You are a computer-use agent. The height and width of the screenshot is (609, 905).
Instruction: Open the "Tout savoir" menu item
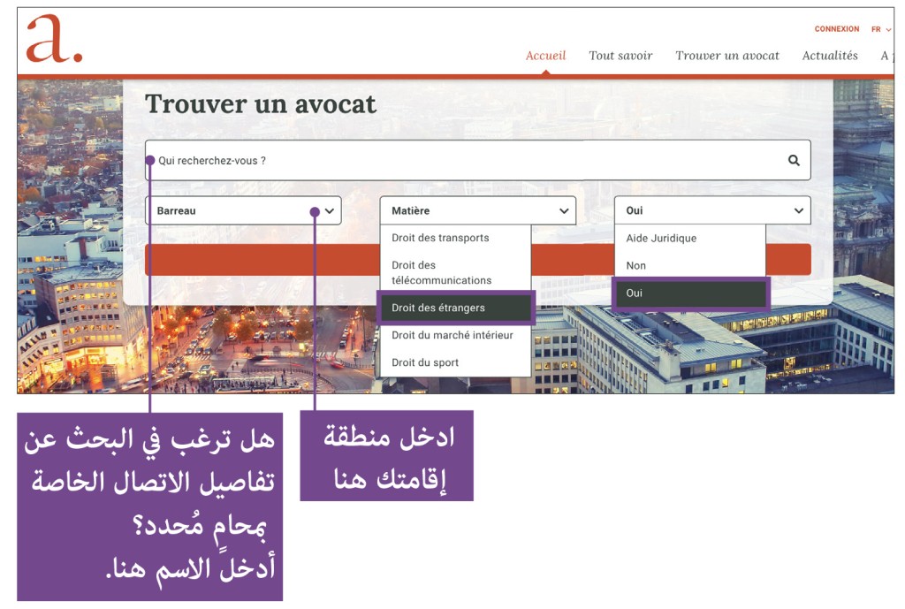click(620, 55)
